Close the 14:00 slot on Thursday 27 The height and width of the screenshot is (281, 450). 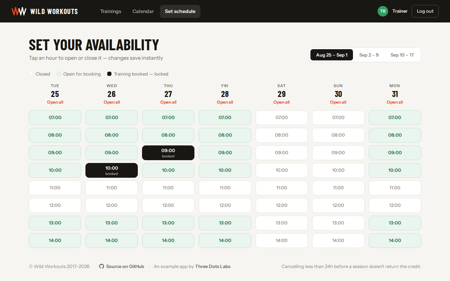point(168,241)
